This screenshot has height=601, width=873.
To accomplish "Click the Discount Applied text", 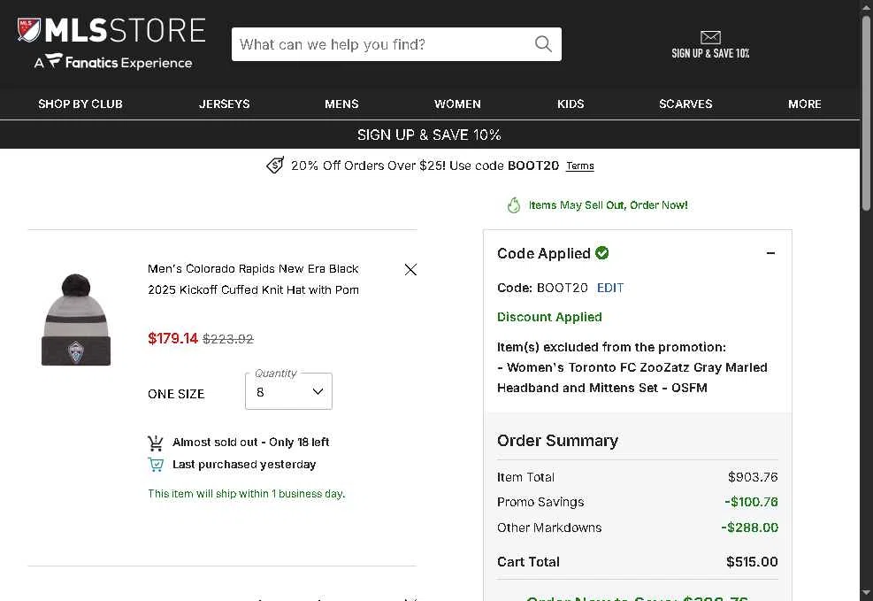I will (x=549, y=317).
